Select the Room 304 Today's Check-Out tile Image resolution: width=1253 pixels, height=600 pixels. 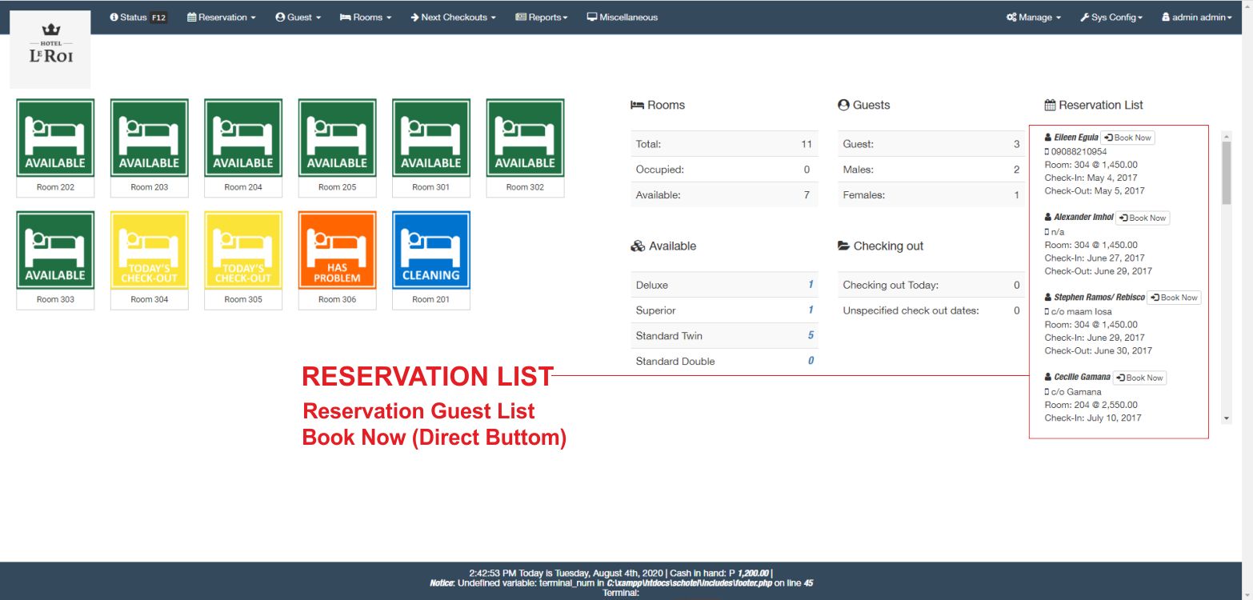pyautogui.click(x=149, y=250)
